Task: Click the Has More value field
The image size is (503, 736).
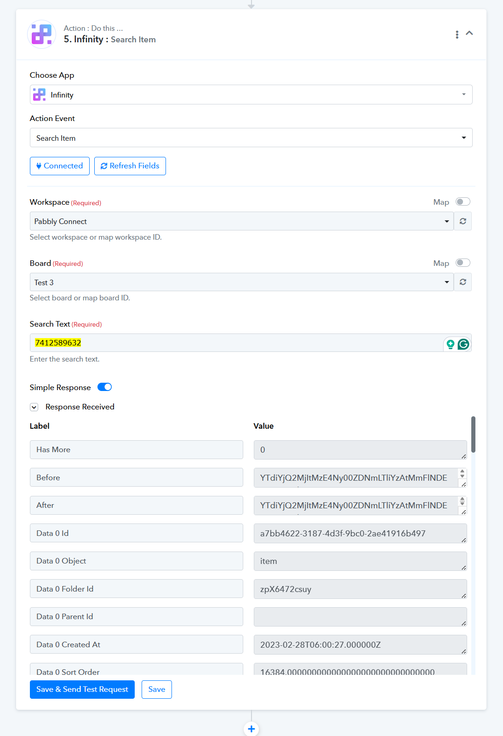Action: pos(360,450)
